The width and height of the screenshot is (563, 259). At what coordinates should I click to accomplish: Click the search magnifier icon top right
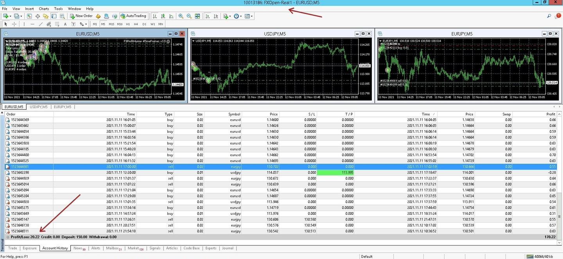(549, 16)
